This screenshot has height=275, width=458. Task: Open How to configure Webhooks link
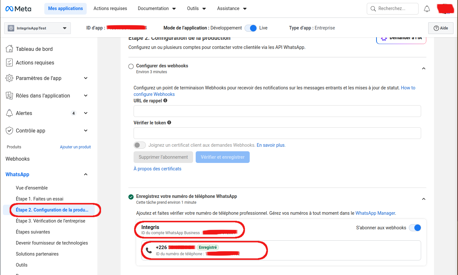pyautogui.click(x=274, y=91)
